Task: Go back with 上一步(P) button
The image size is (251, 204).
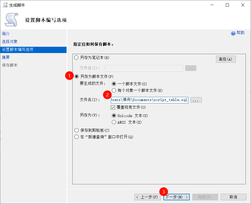Action: click(147, 197)
